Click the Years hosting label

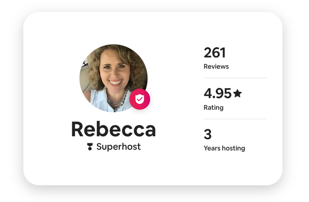coord(224,148)
